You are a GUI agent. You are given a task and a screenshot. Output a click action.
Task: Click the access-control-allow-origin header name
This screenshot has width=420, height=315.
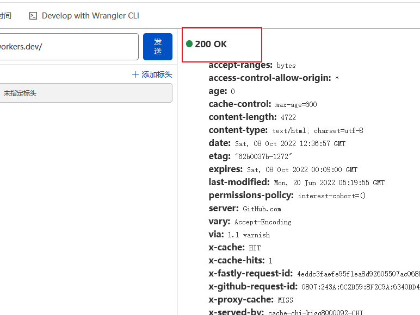[x=270, y=78]
